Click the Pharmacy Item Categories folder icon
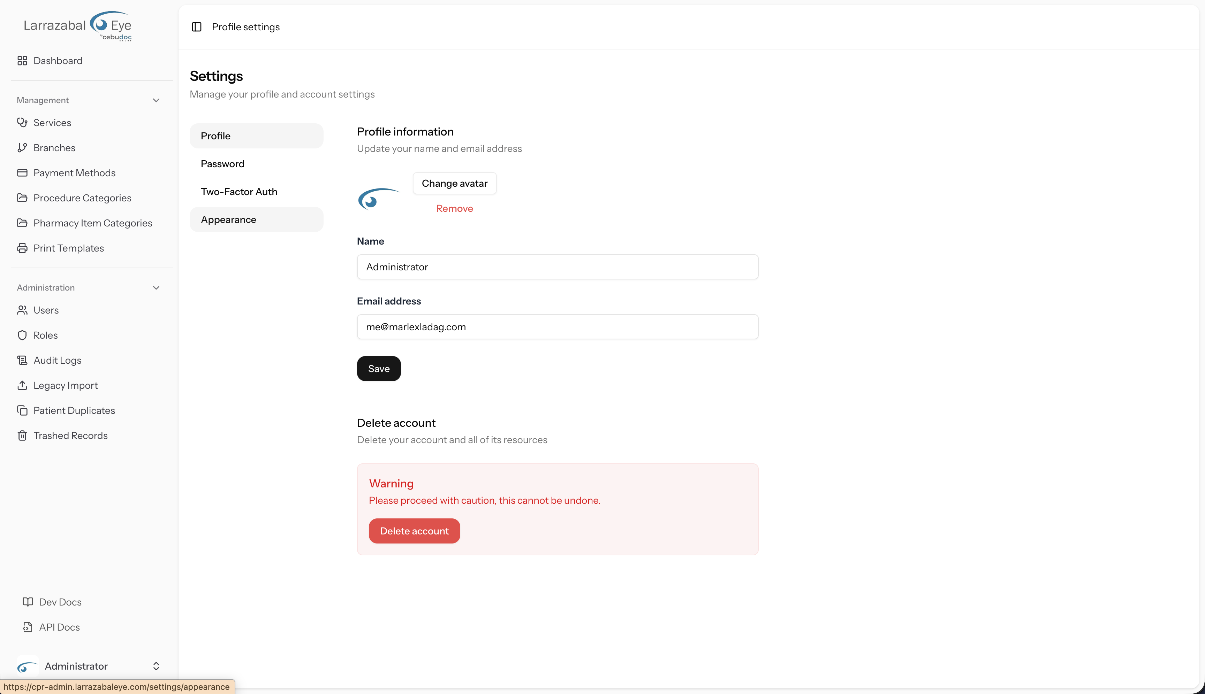This screenshot has width=1205, height=694. pyautogui.click(x=22, y=223)
